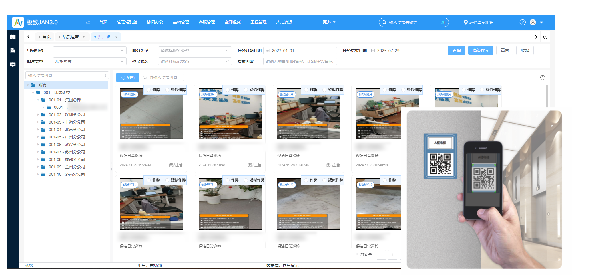This screenshot has width=594, height=275.
Task: Open the 协同办公 top menu
Action: (155, 22)
